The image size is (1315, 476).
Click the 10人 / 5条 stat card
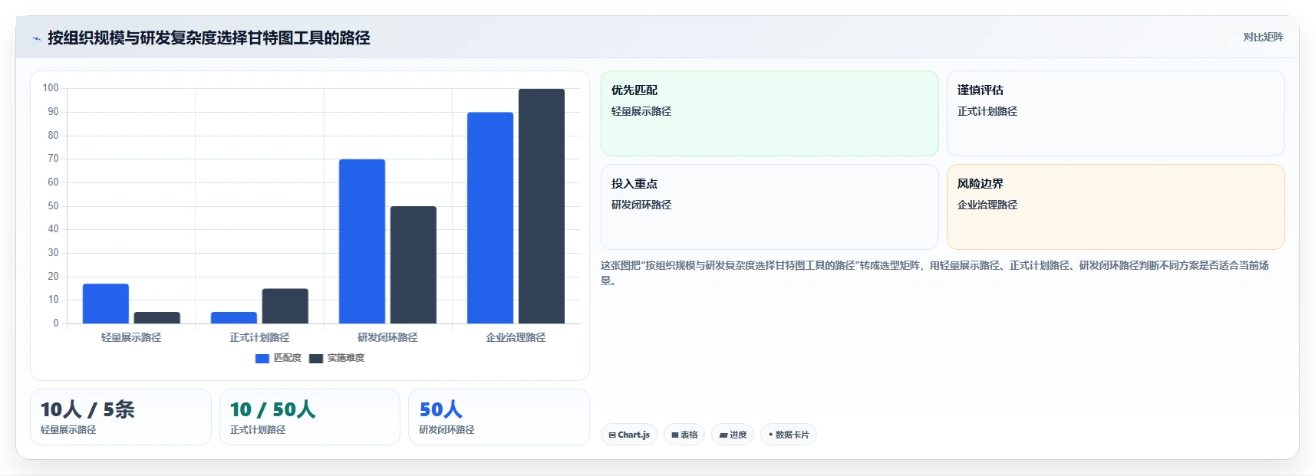120,417
